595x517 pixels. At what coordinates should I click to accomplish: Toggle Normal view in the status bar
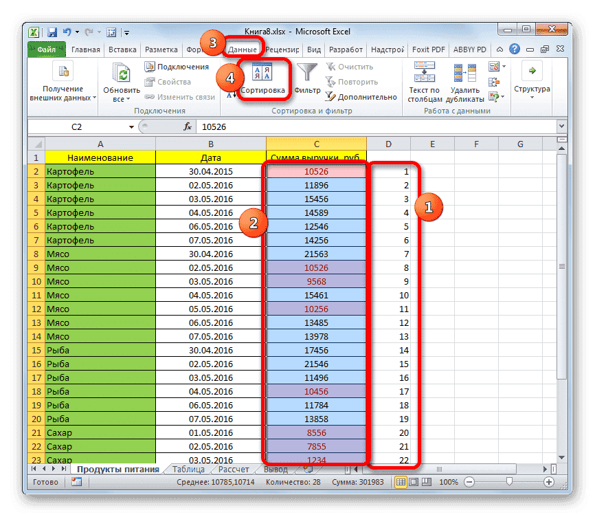402,482
